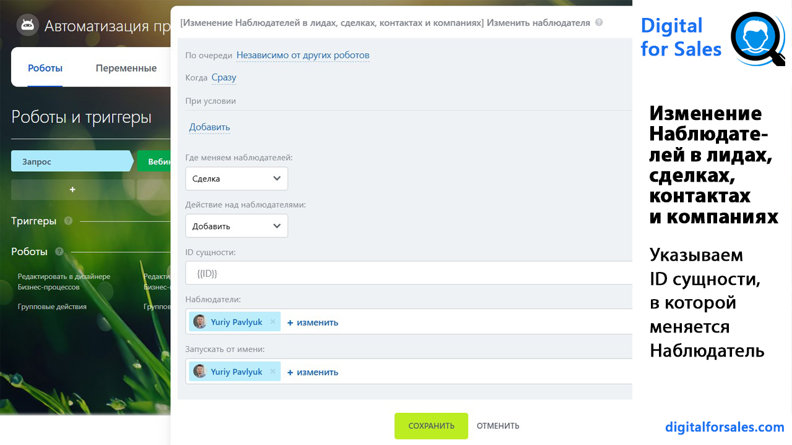The height and width of the screenshot is (445, 792).
Task: Open the Действие над наблюдателями dropdown
Action: pos(236,226)
